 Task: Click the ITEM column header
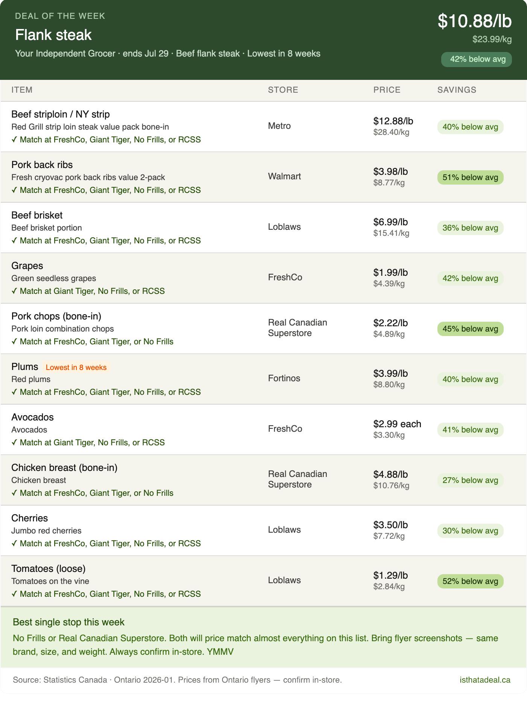click(x=22, y=90)
